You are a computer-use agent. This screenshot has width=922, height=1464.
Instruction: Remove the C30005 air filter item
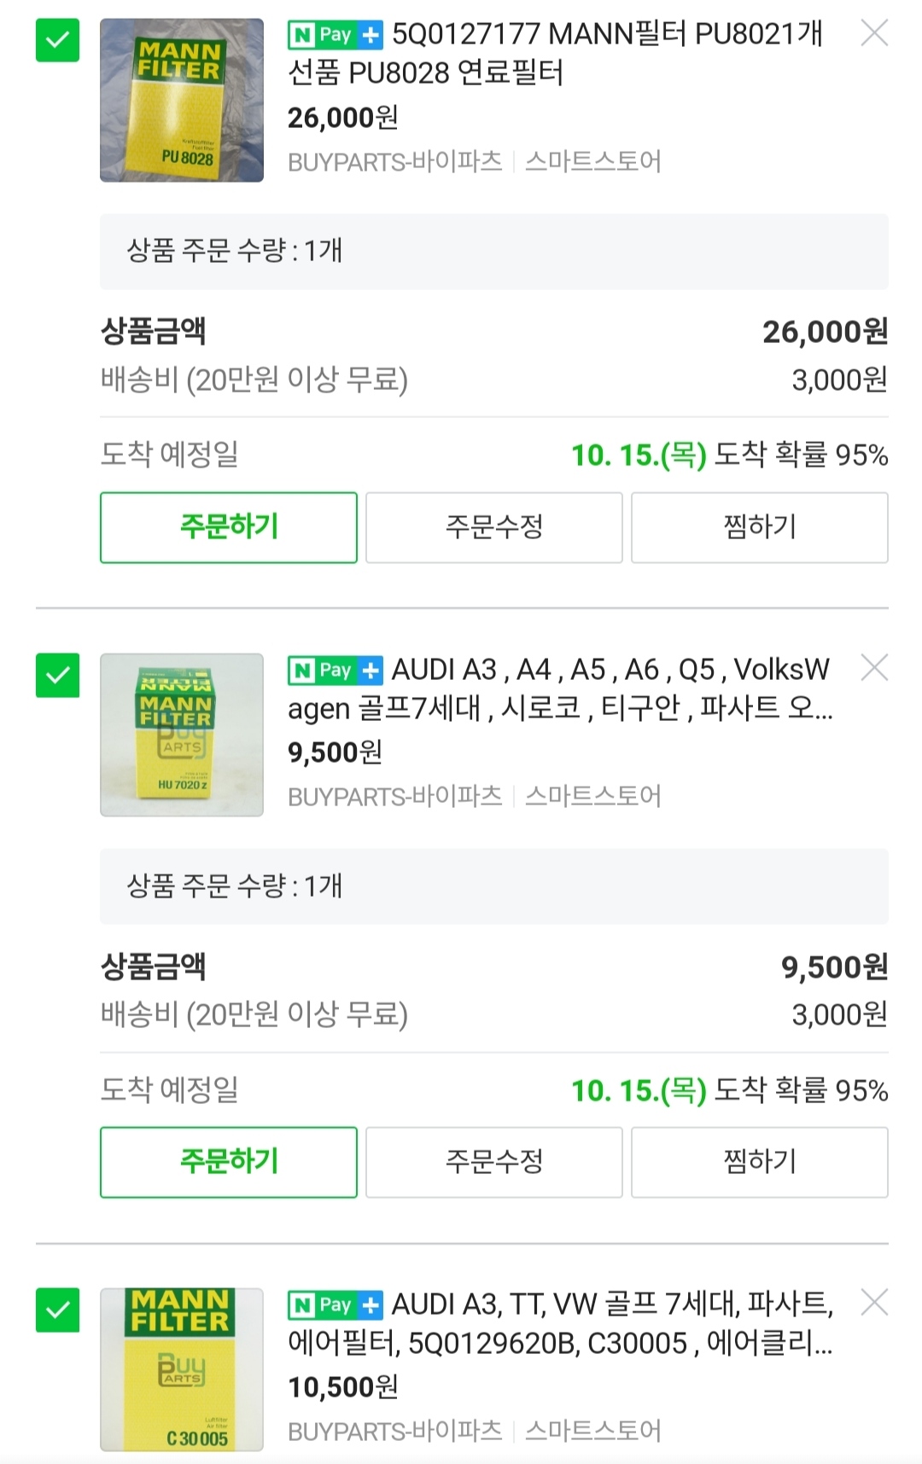tap(874, 1303)
